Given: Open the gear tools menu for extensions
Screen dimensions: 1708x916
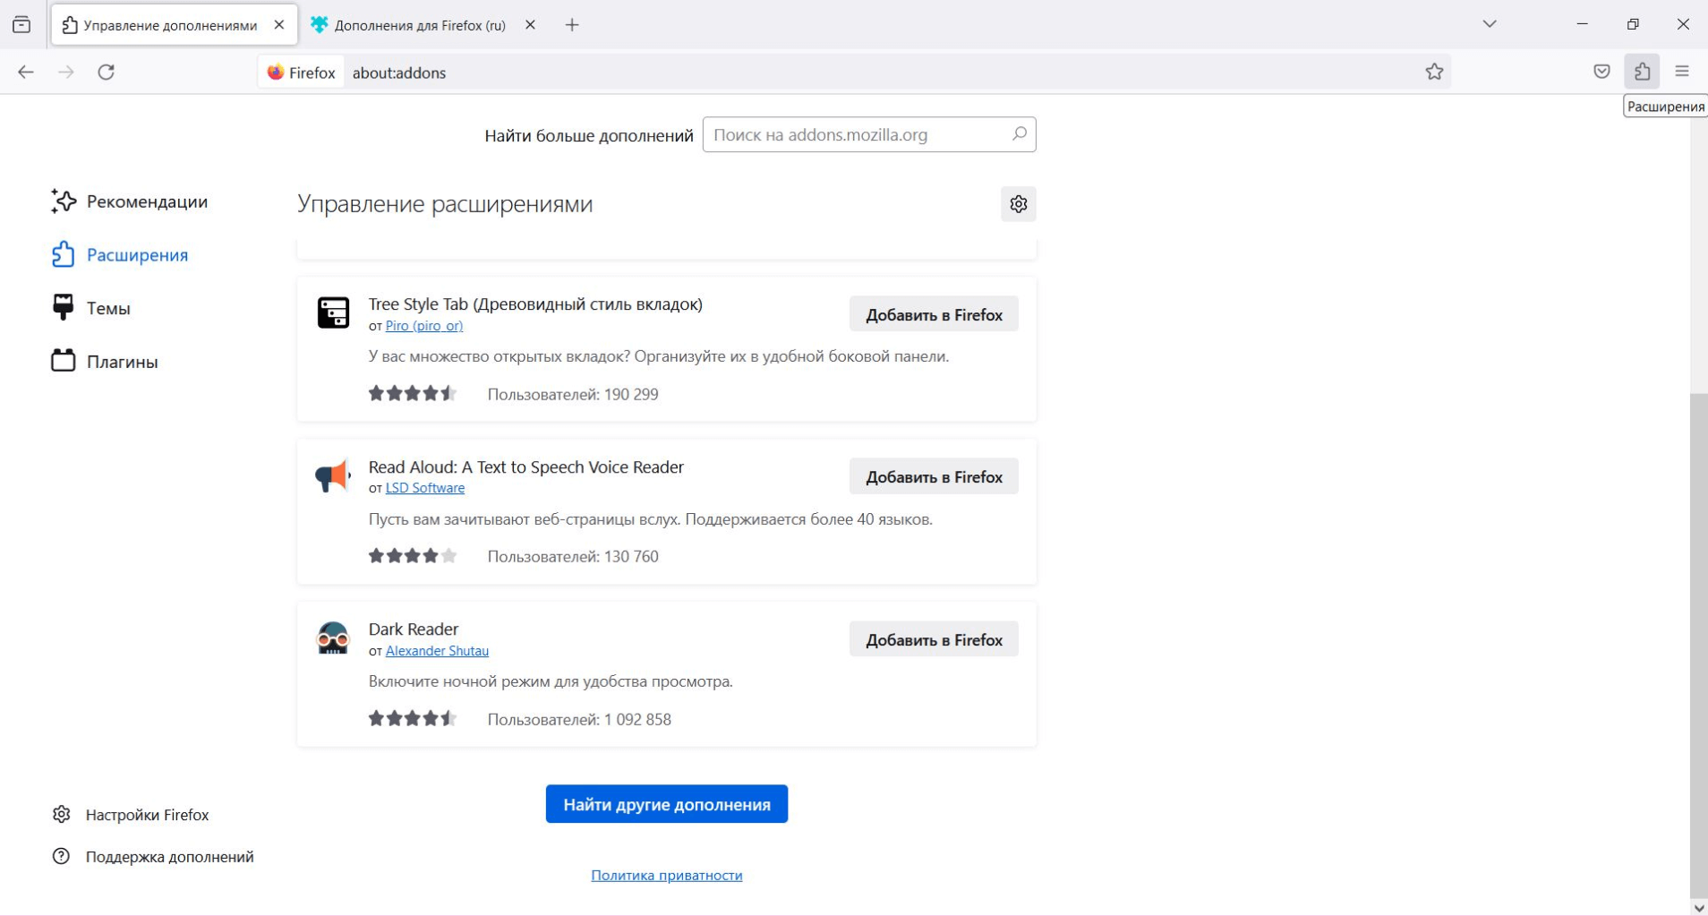Looking at the screenshot, I should tap(1018, 204).
